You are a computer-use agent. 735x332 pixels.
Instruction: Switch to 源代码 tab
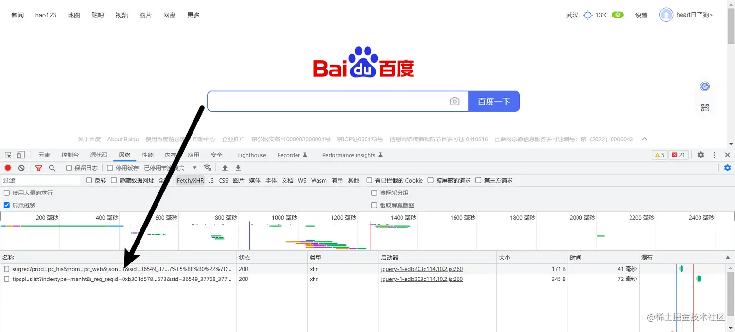(x=99, y=155)
